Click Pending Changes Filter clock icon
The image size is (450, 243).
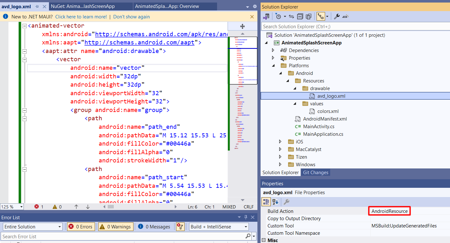click(278, 16)
